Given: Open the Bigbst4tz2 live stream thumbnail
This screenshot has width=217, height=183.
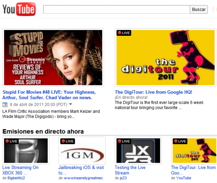Looking at the screenshot, I should 26,151.
